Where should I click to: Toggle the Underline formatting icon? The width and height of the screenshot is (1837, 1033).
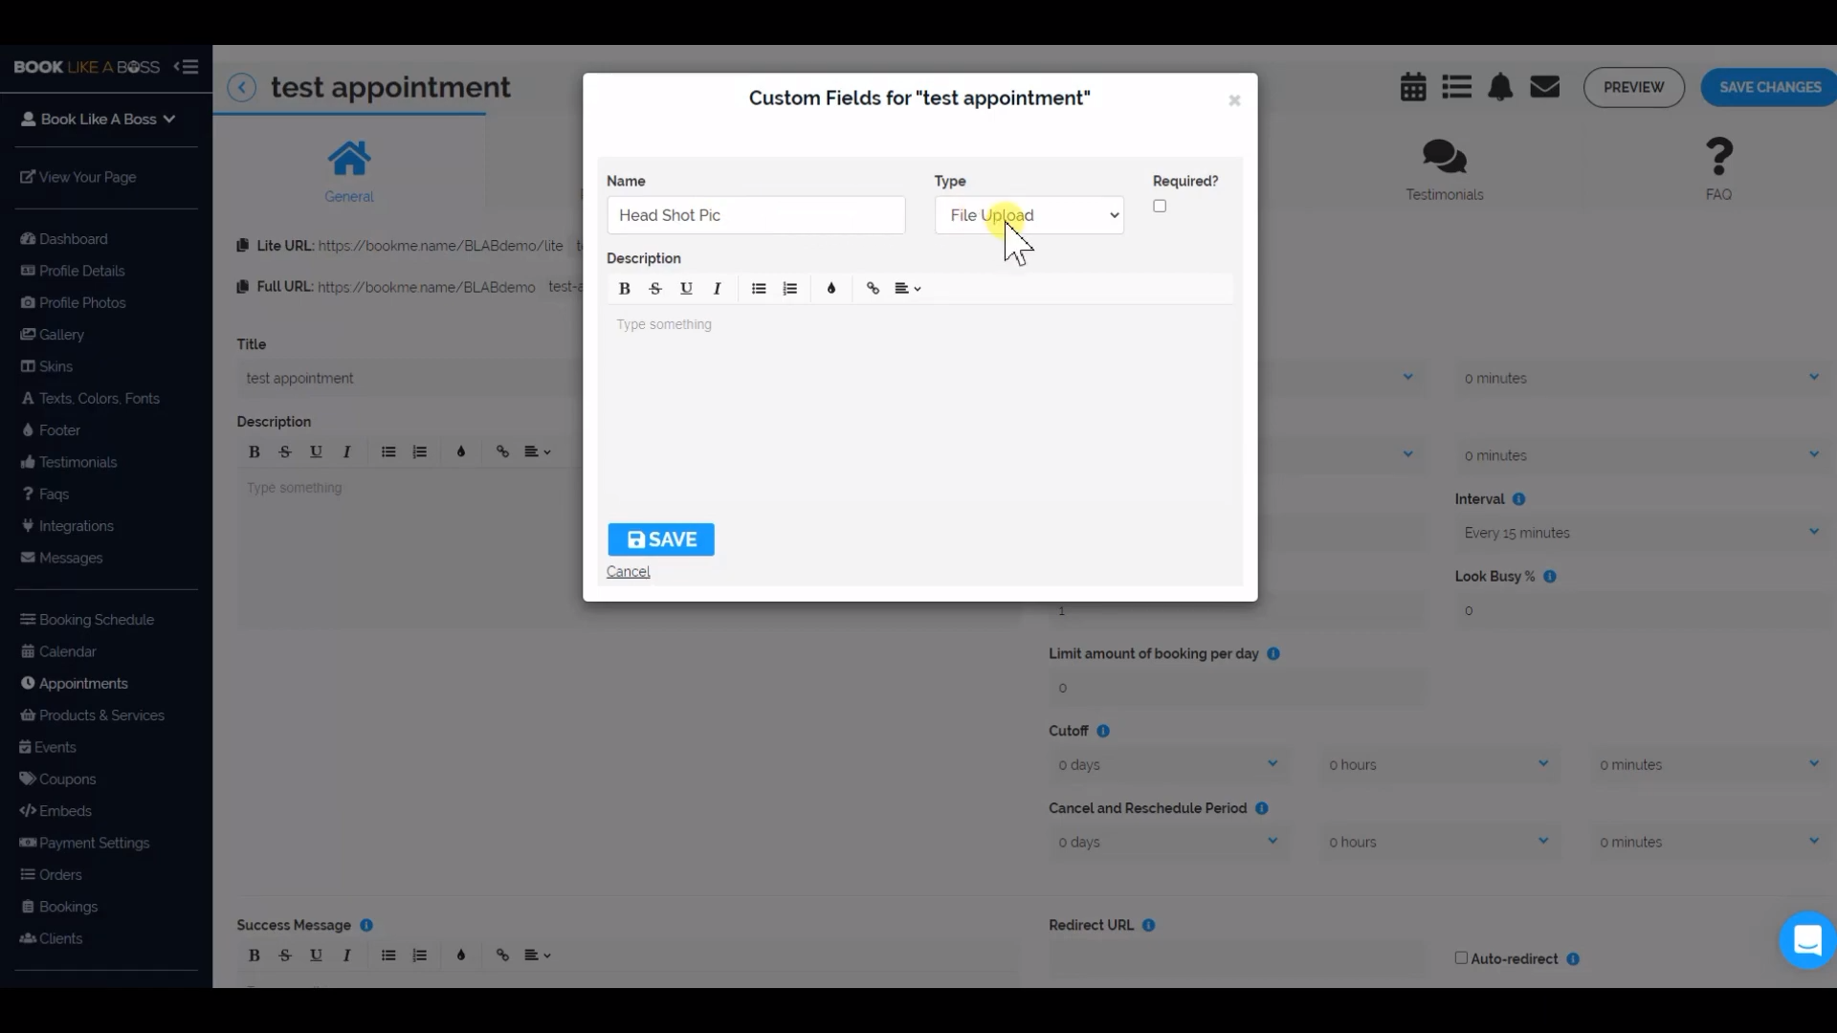pos(686,288)
